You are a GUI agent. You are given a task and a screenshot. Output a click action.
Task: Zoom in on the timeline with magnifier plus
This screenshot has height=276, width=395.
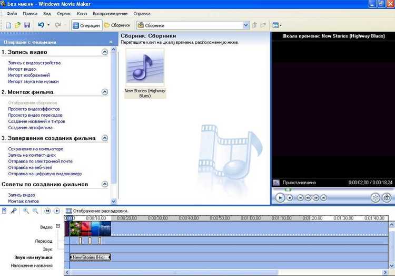pyautogui.click(x=26, y=211)
